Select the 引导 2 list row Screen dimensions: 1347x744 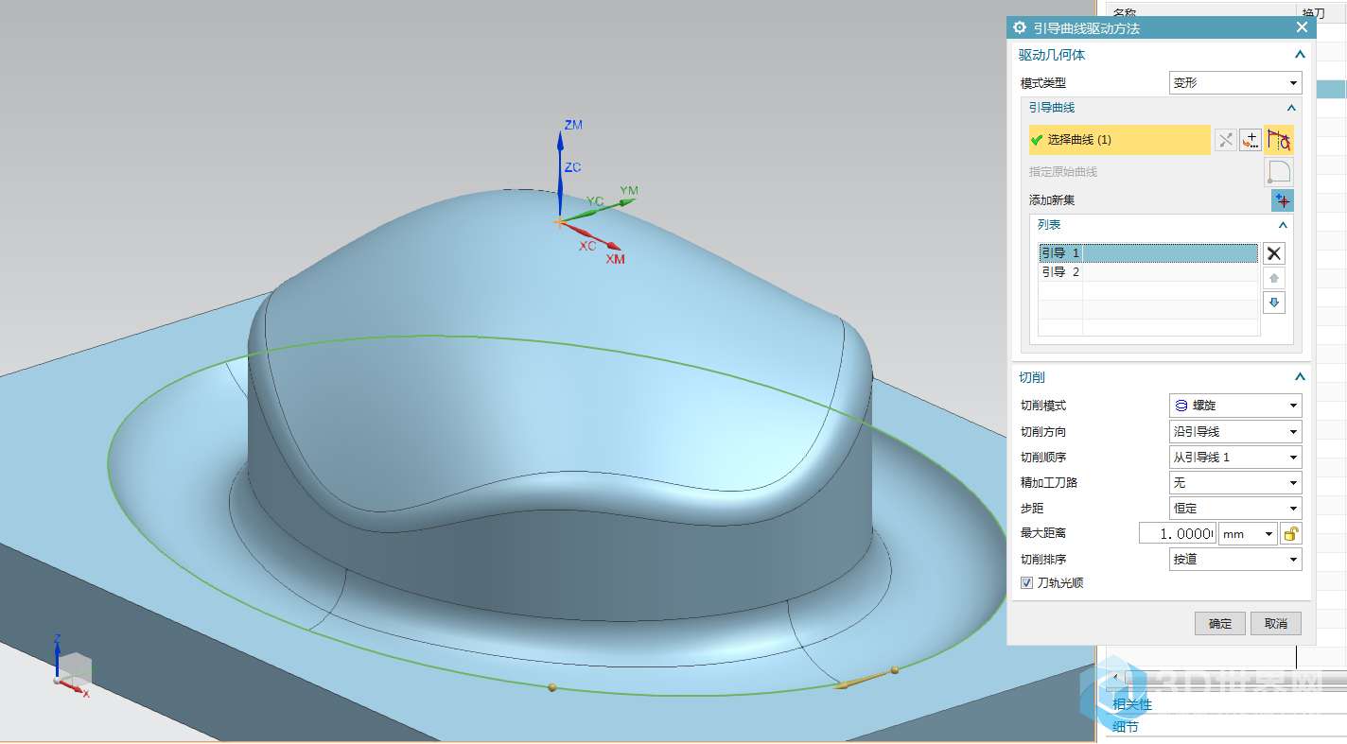click(1148, 272)
